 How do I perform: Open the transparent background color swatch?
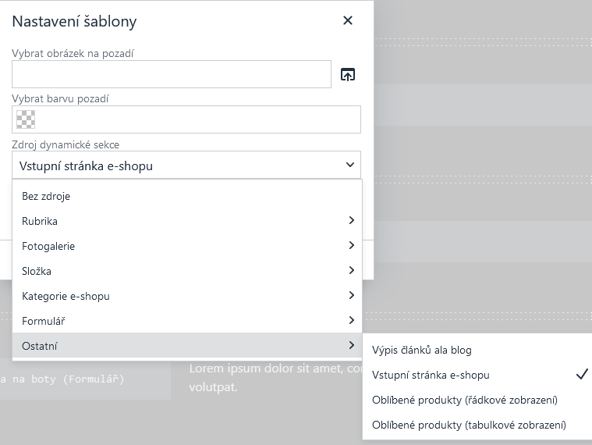click(x=26, y=119)
